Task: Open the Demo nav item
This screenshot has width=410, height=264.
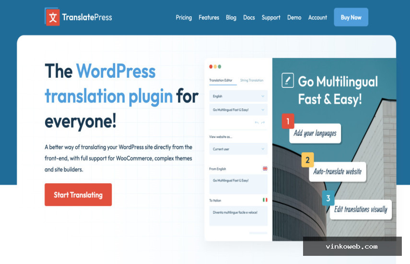Action: (x=294, y=18)
